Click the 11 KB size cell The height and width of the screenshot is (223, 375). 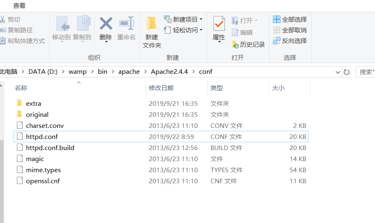point(298,181)
